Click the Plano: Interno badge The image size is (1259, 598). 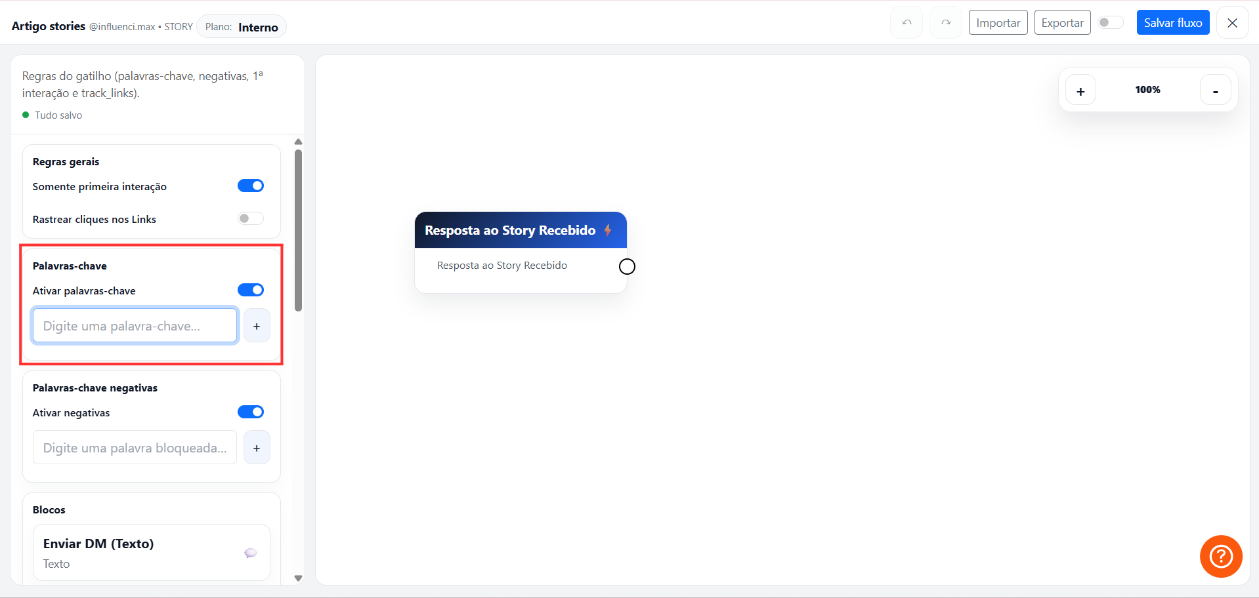tap(242, 27)
